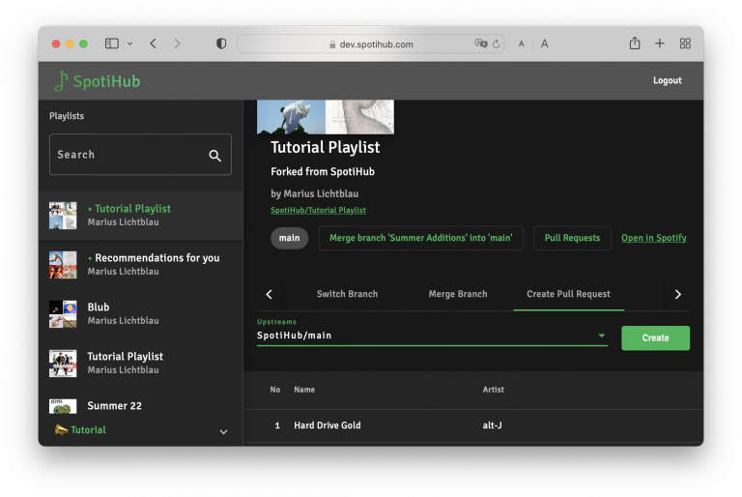
Task: Log out using the Logout link
Action: coord(668,80)
